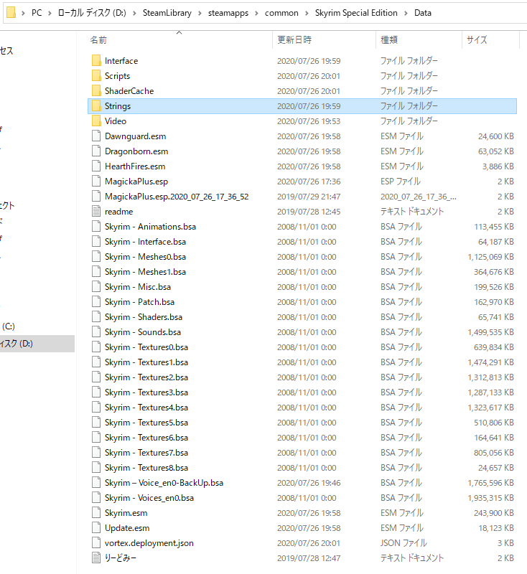Expand the chevron after ローカル ディスク (D:)
Viewport: 527px width, 574px height.
click(134, 13)
